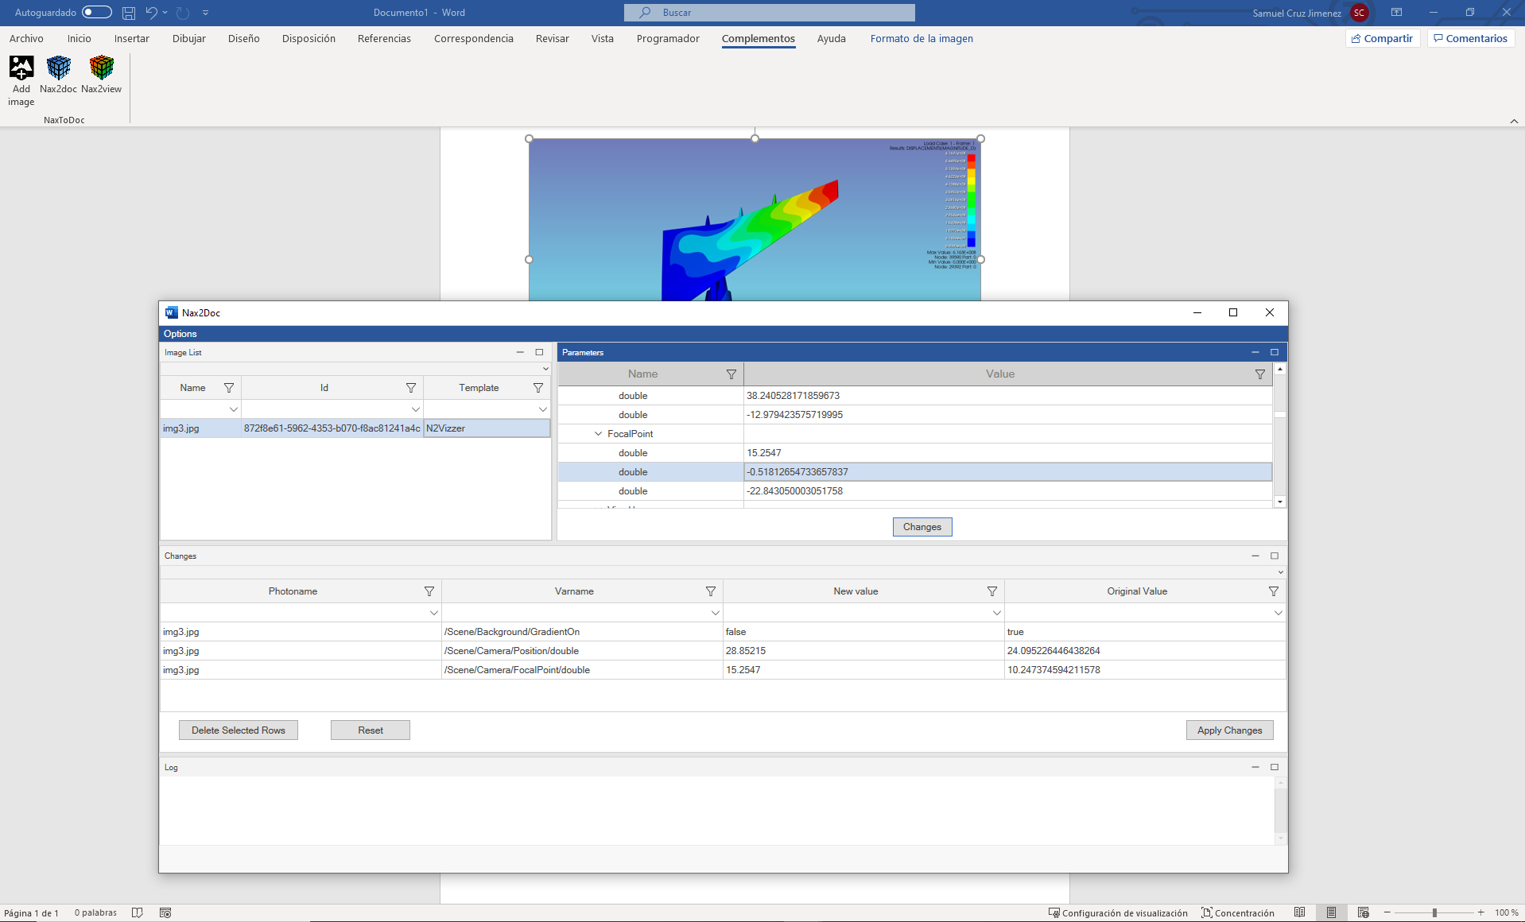1525x922 pixels.
Task: Click the Varname column filter icon
Action: pyautogui.click(x=711, y=591)
